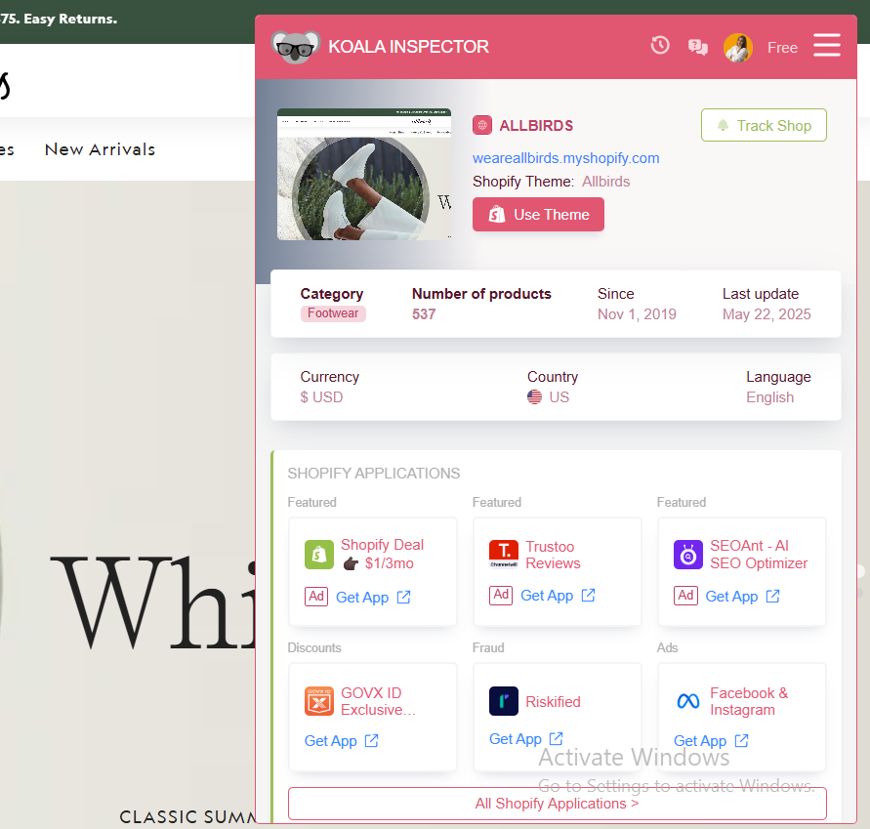The height and width of the screenshot is (829, 870).
Task: Click Get App for Riskified
Action: [x=526, y=739]
